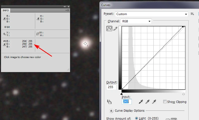Click the on-image adjustment hand tool
The height and width of the screenshot is (120, 199).
point(109,102)
